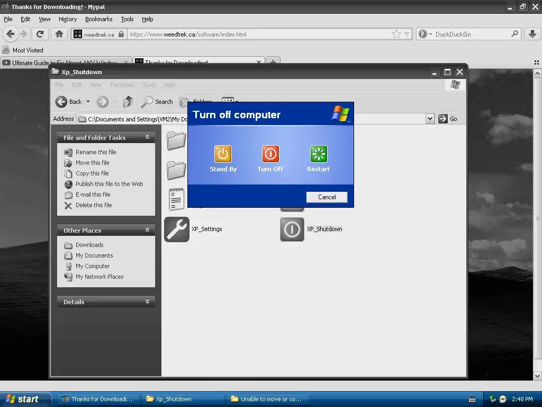
Task: Choose the Stand By power button
Action: [x=223, y=154]
